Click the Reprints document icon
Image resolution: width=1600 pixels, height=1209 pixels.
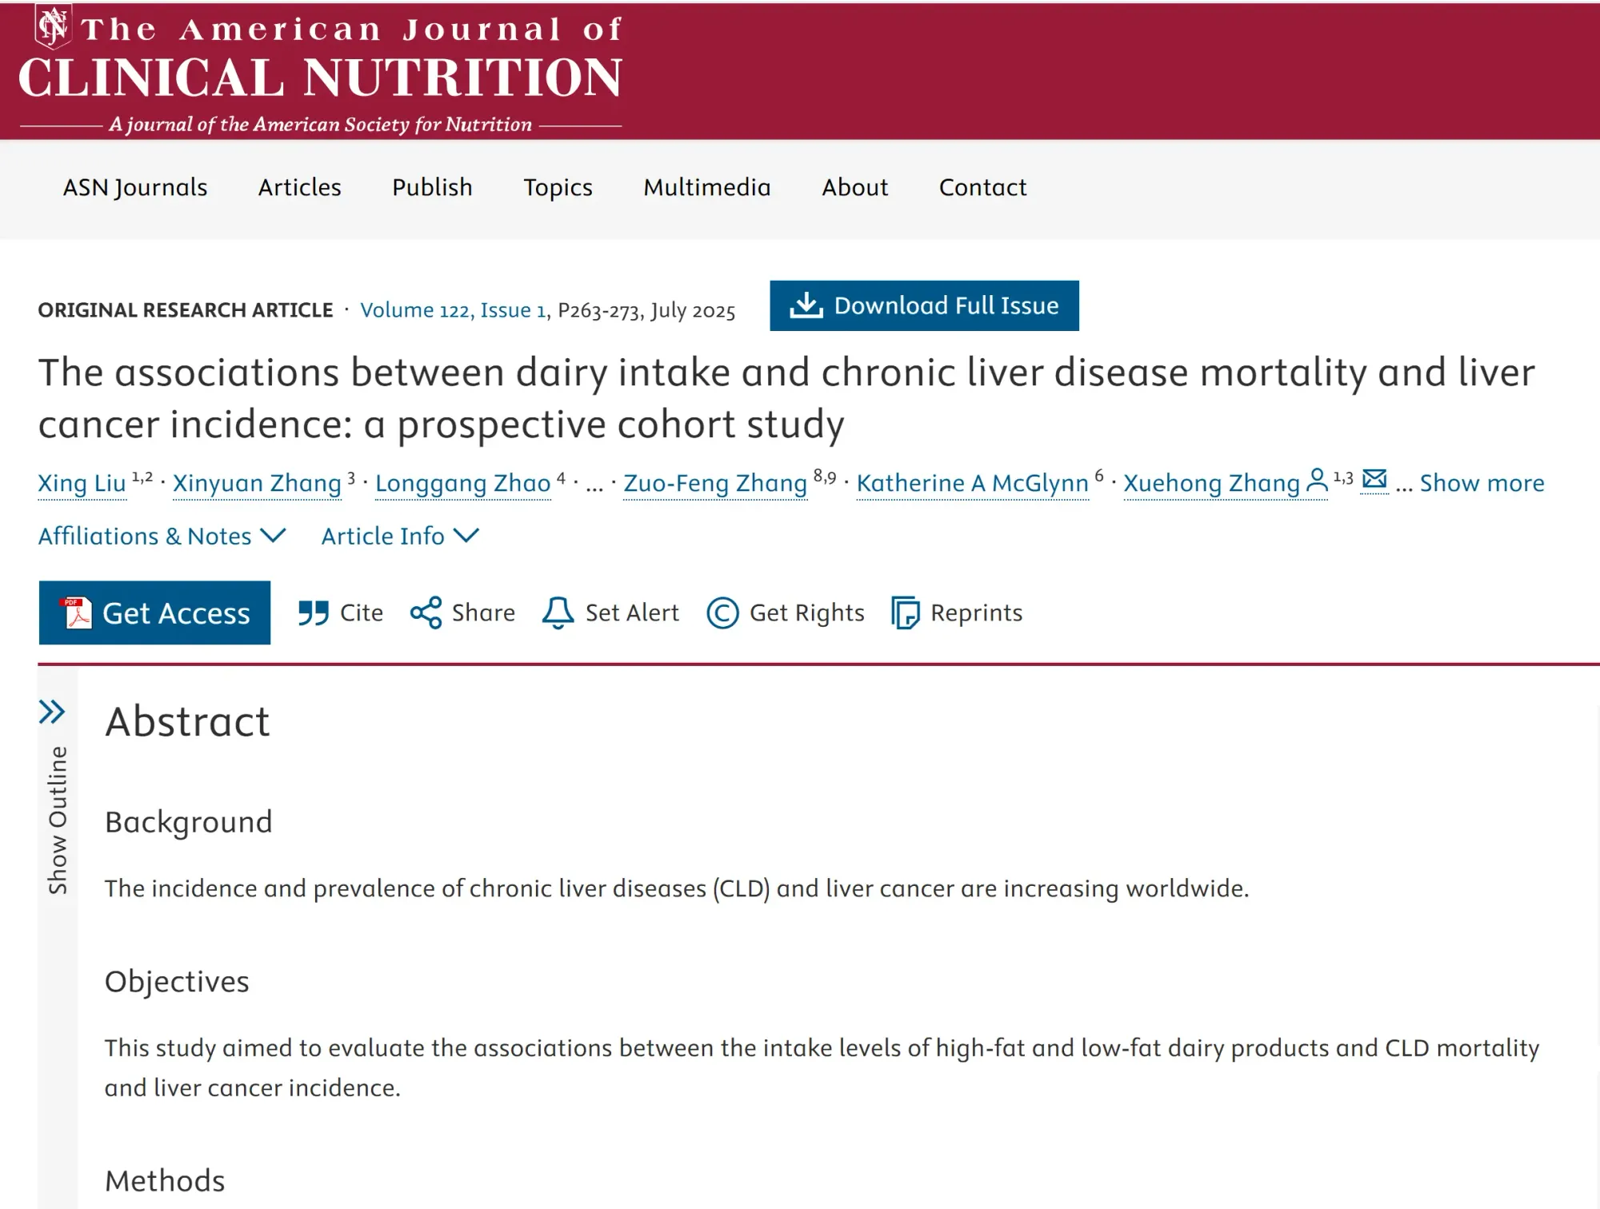click(x=906, y=613)
